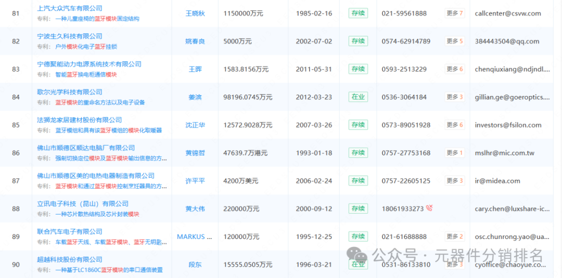This screenshot has height=278, width=562.
Task: Open company link 超越科技股份有限公司
Action: click(x=70, y=259)
